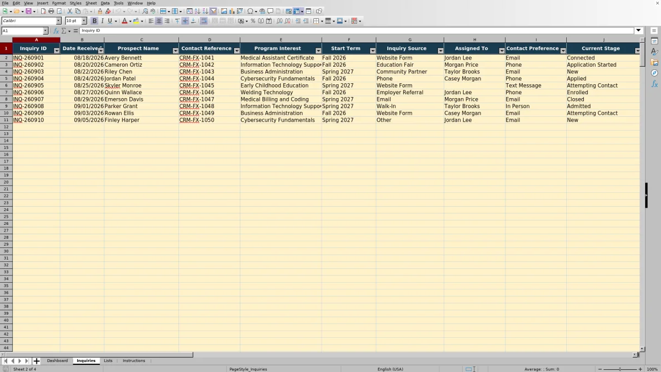Click the Sort Descending icon
This screenshot has width=661, height=372.
point(205,11)
